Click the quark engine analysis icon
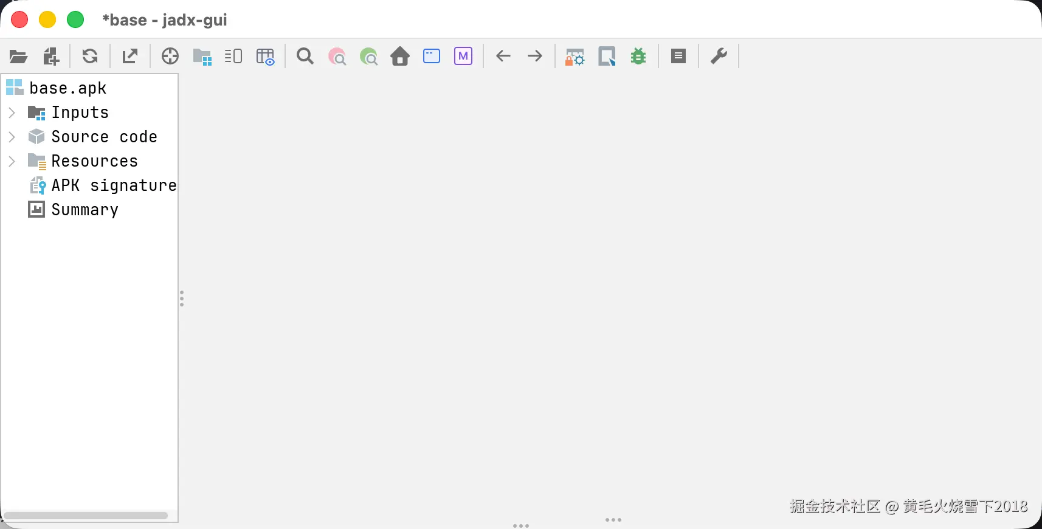1042x529 pixels. pyautogui.click(x=607, y=57)
